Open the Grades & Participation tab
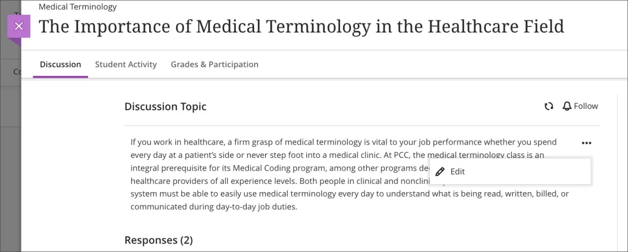Screen dimensions: 628x252 pyautogui.click(x=214, y=64)
